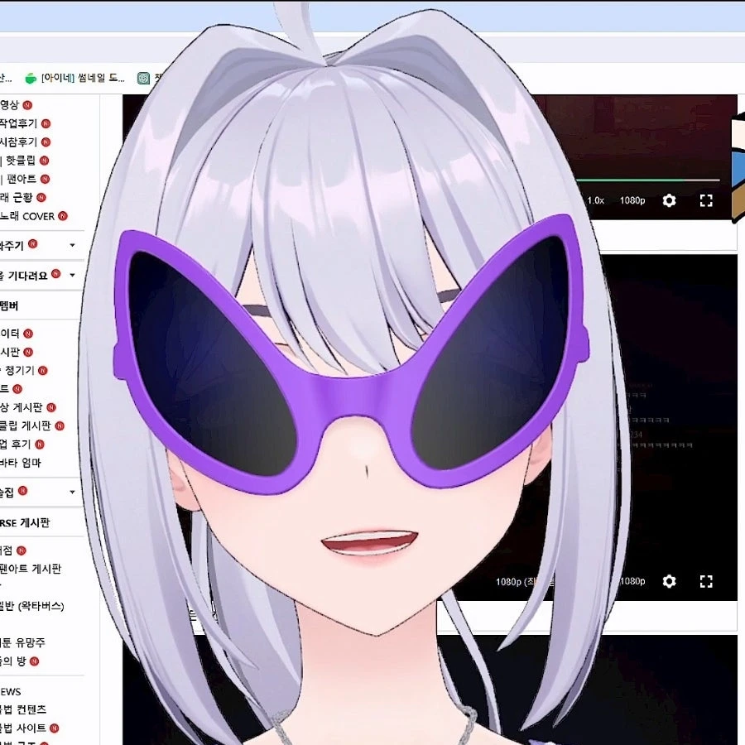Change 1080p quality on top video player
Screen dimensions: 745x745
(x=632, y=200)
